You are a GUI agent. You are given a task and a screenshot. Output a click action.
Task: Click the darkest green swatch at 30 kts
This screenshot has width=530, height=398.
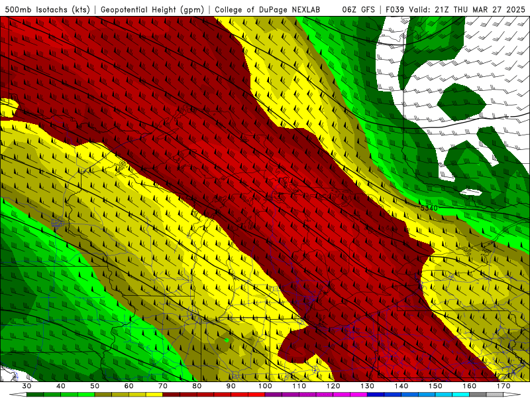pyautogui.click(x=35, y=394)
